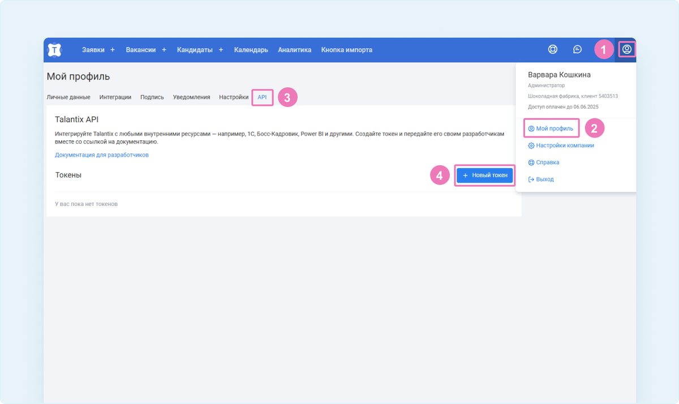Go to Аналитика section
This screenshot has height=404, width=679.
coord(294,50)
